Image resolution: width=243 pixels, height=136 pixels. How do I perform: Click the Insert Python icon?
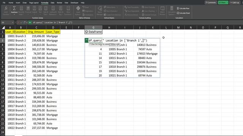[x=78, y=8]
